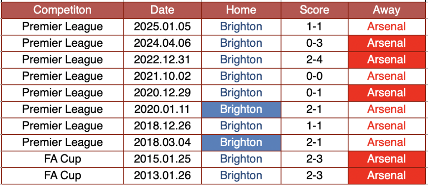Select the Date column header
428x187 pixels.
[162, 10]
